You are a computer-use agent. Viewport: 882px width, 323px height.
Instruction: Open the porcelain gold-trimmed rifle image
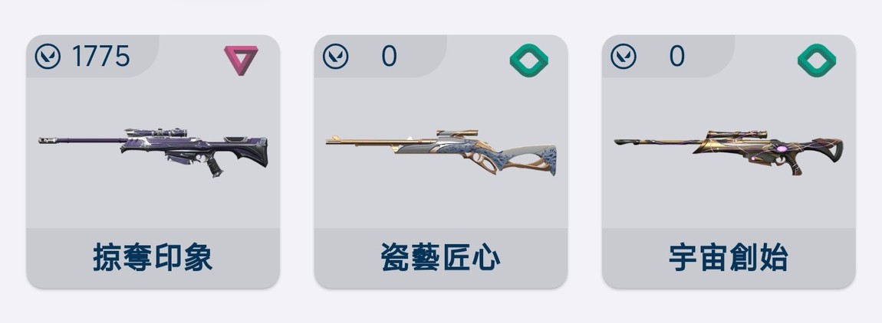pyautogui.click(x=441, y=152)
